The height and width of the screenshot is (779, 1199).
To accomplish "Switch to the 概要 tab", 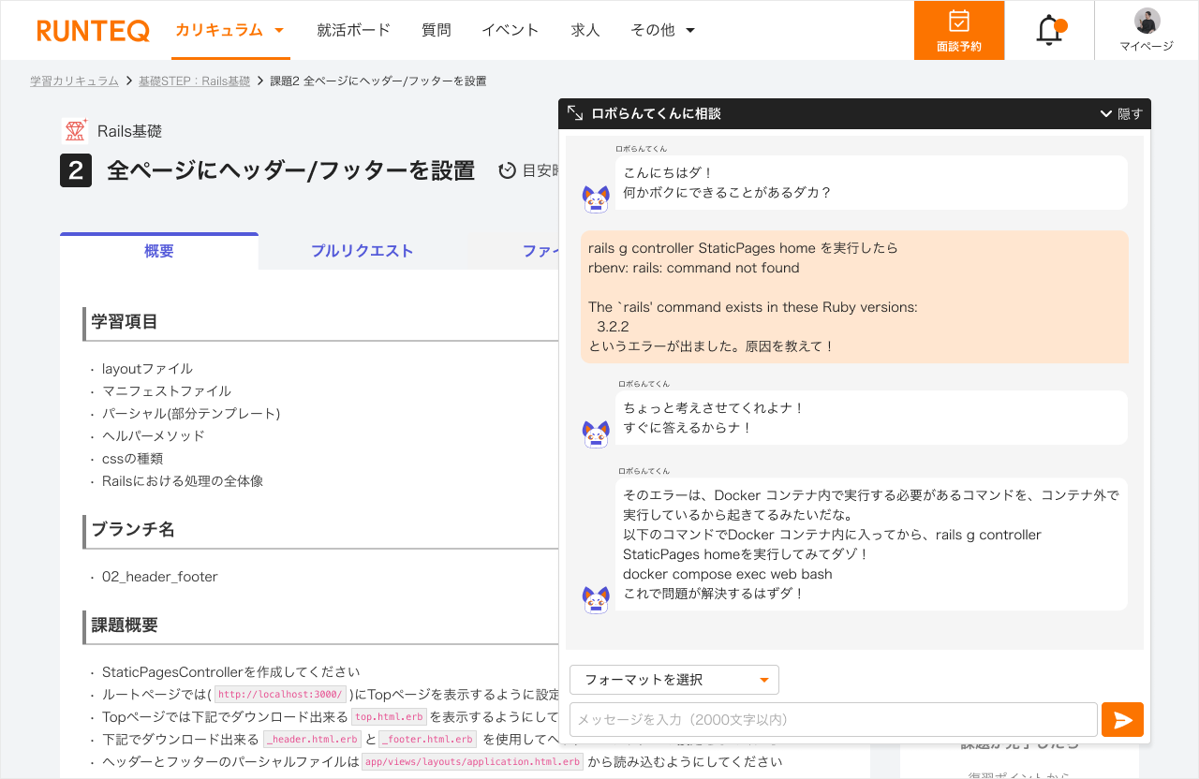I will coord(159,251).
